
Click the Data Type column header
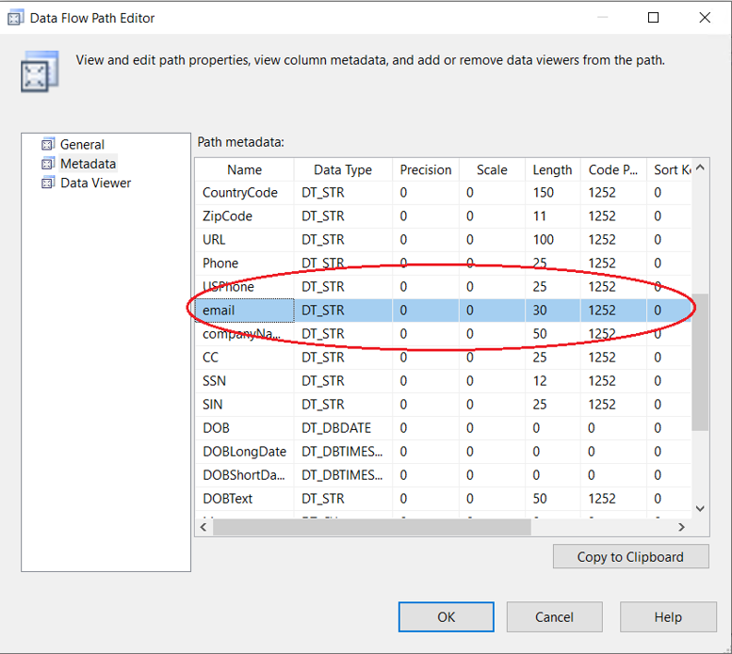click(342, 170)
